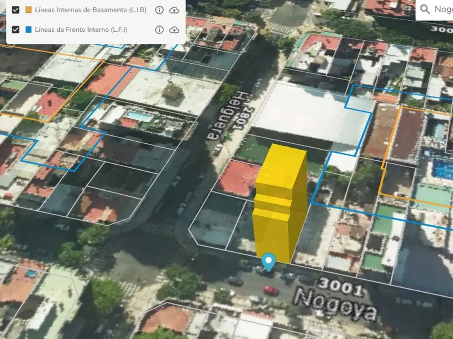Screen dimensions: 453x339
Task: Click the red car on Nogoya street
Action: (271, 290)
